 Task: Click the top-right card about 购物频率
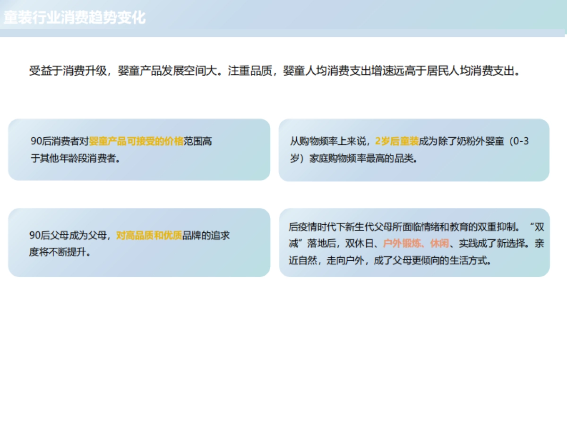(418, 150)
